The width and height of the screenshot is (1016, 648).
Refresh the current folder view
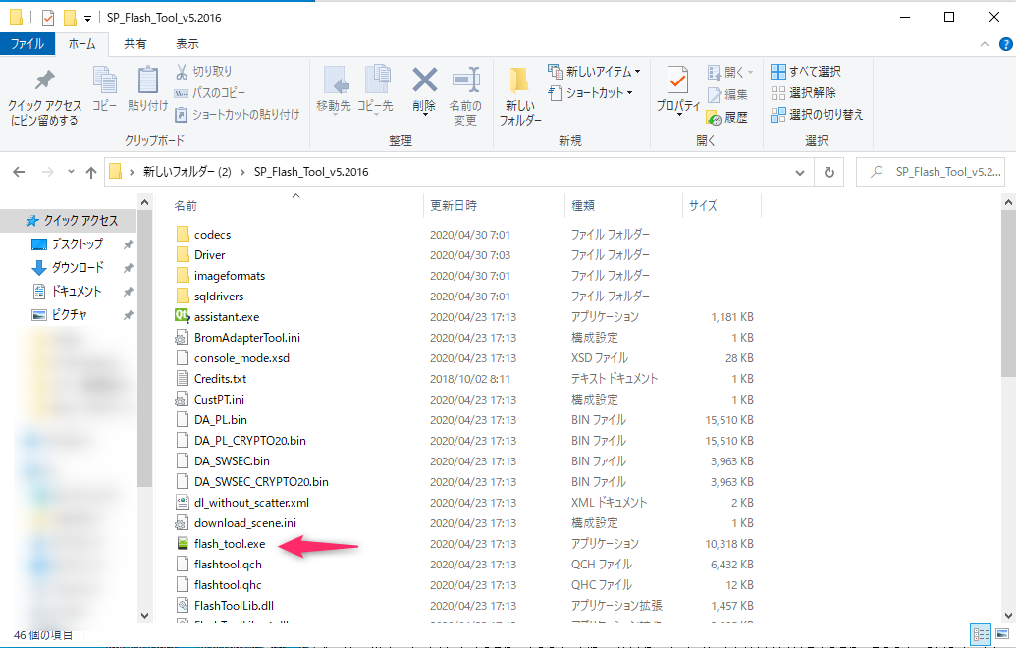(829, 173)
